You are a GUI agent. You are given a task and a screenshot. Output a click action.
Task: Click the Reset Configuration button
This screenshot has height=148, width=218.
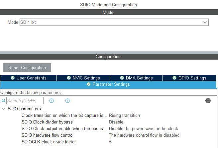[x=27, y=68]
